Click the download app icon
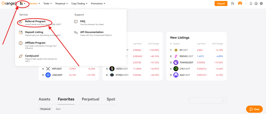Screen dimensions: 266x114 coord(256,4)
